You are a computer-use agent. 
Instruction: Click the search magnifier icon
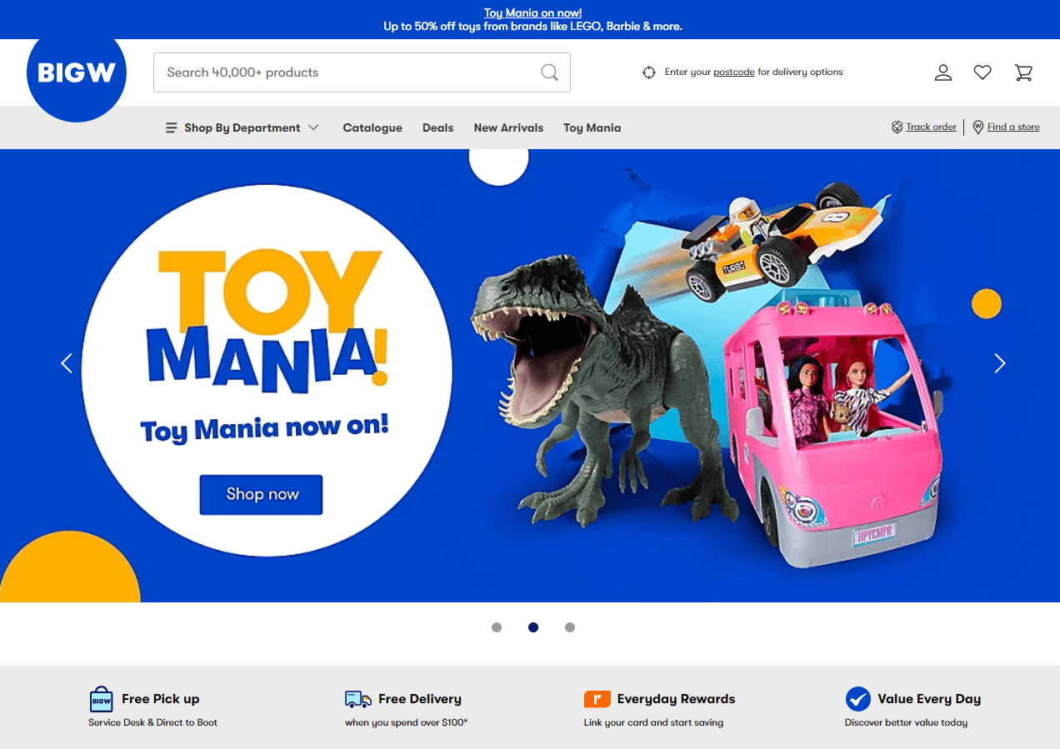(549, 72)
